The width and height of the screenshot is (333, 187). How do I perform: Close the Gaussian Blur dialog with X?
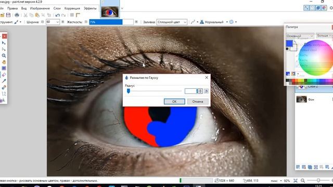[207, 77]
